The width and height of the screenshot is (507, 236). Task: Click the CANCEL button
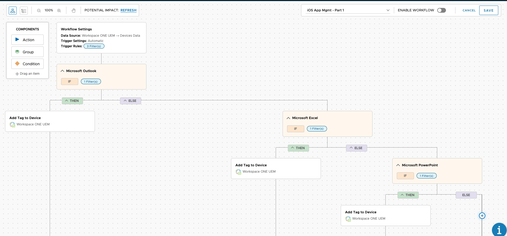click(469, 10)
